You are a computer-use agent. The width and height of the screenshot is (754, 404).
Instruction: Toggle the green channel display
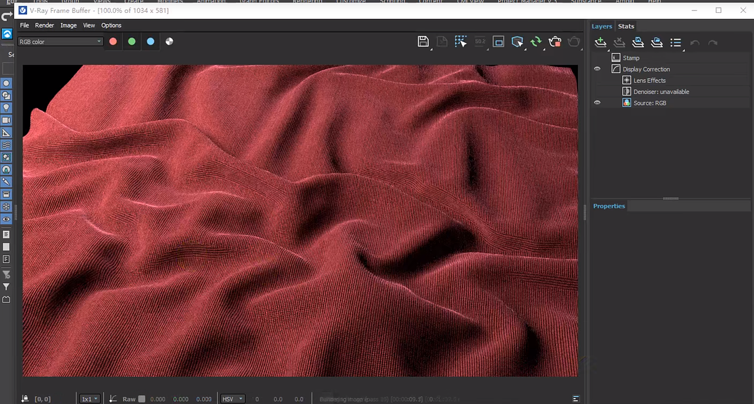131,41
